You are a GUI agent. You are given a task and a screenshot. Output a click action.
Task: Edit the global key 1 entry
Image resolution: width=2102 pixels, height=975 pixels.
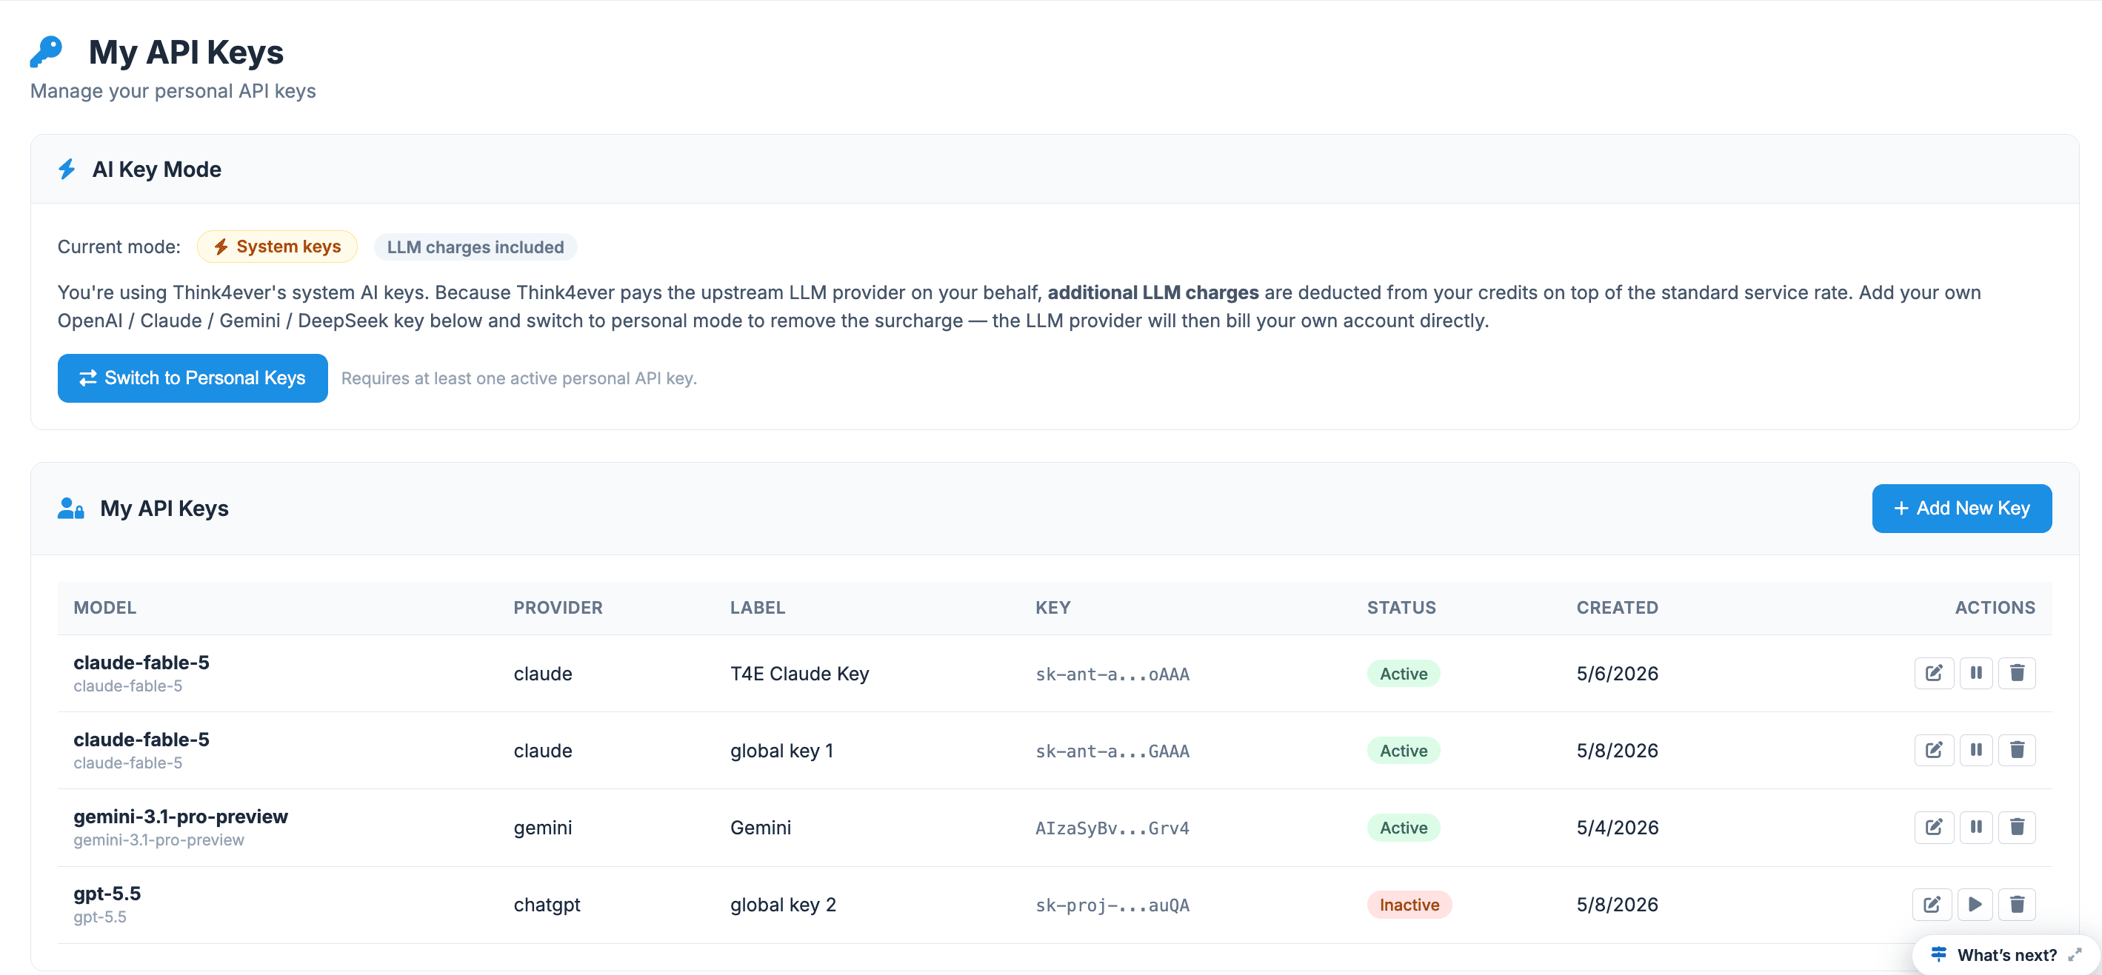pyautogui.click(x=1934, y=750)
